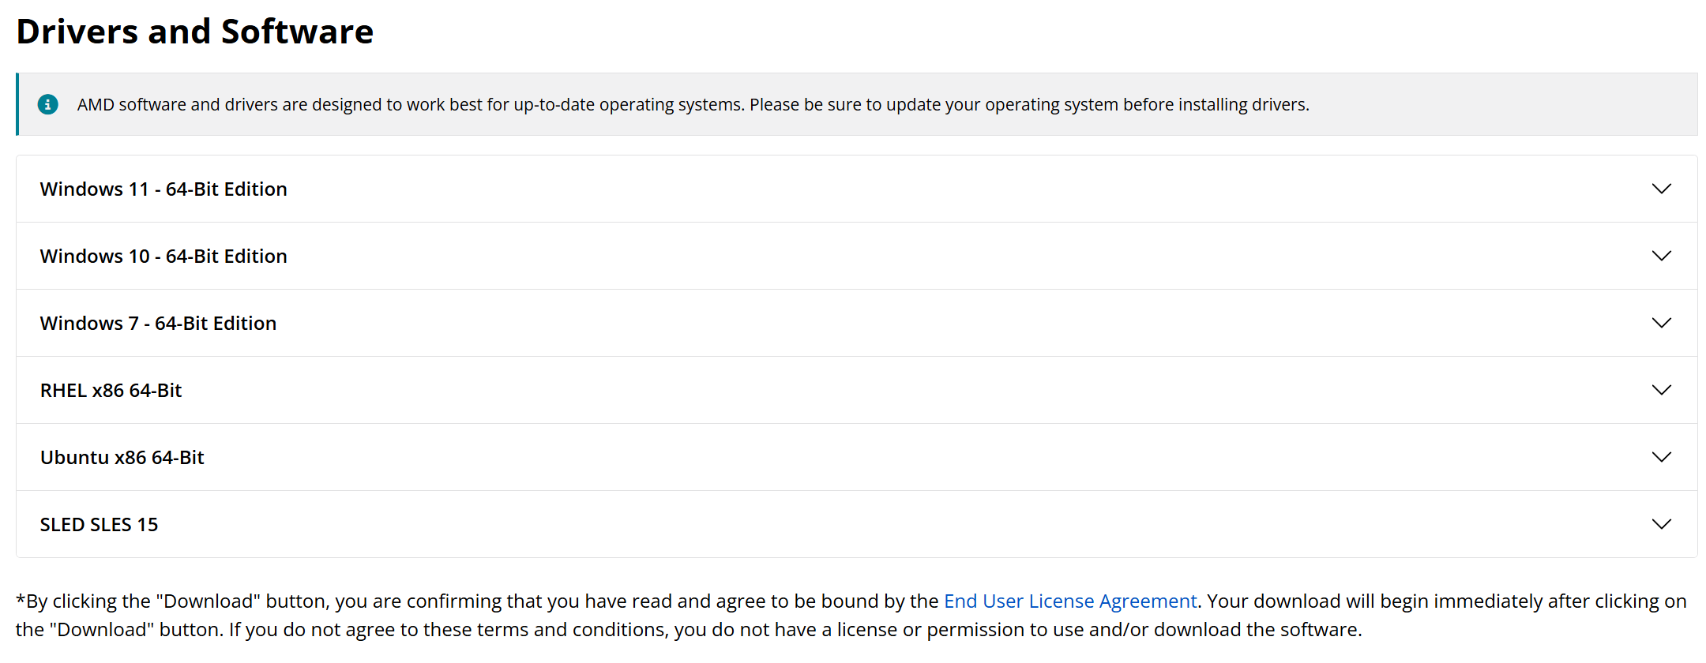
Task: Expand Windows 11 section using its chevron arrow
Action: coord(1661,189)
